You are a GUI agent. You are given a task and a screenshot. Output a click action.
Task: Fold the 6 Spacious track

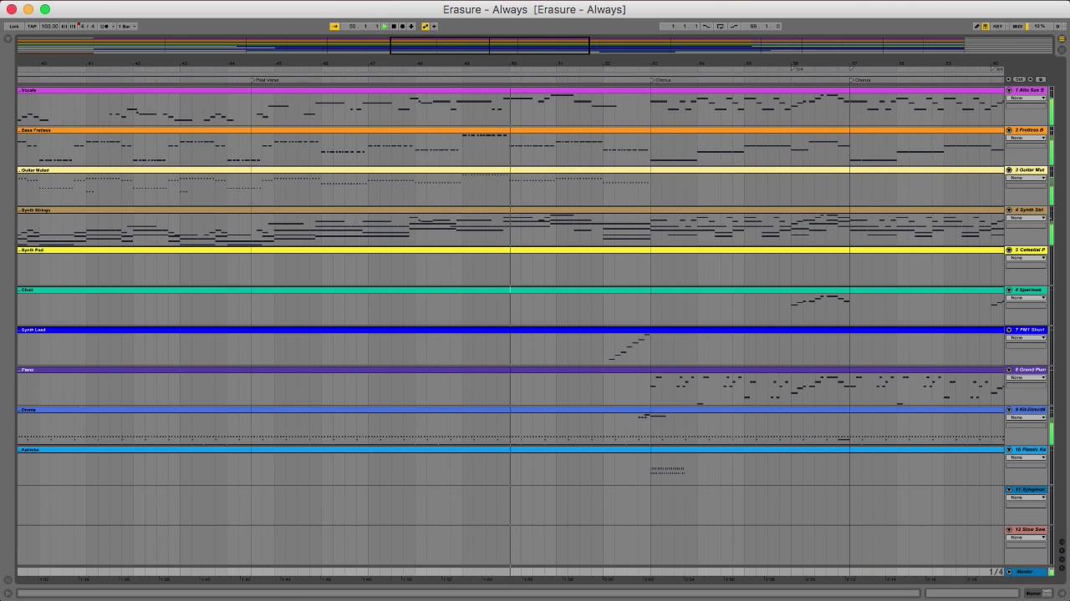(1009, 290)
